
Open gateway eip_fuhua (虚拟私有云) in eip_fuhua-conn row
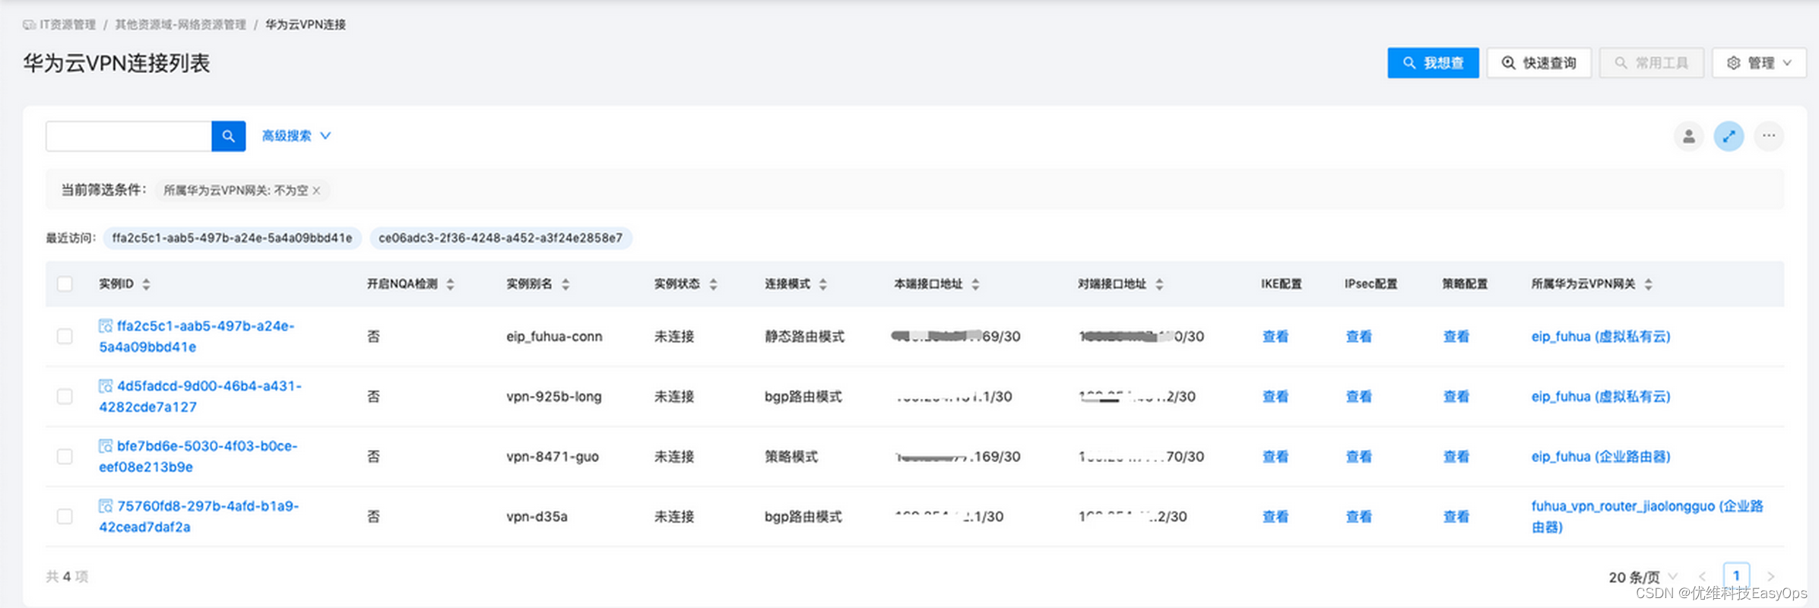point(1601,337)
